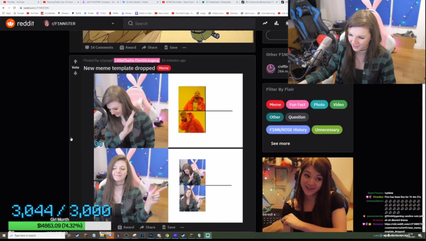Expand See more flairs
This screenshot has width=426, height=241.
[x=280, y=143]
